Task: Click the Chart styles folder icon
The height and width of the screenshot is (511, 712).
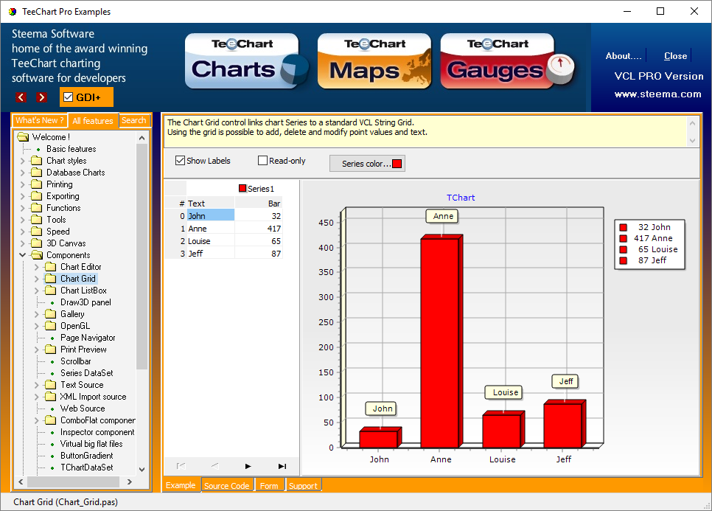Action: click(36, 160)
